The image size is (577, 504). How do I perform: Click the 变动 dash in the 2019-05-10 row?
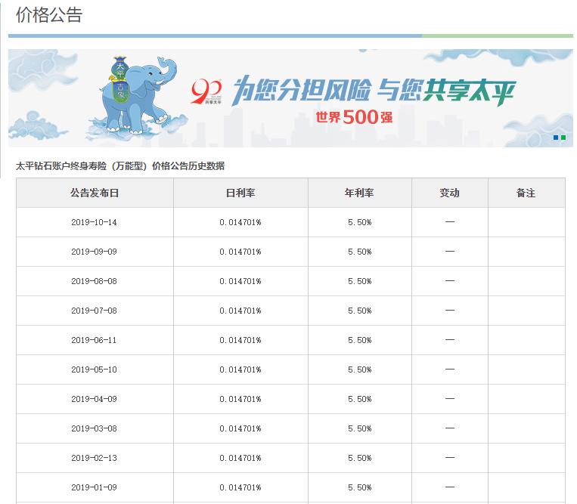tap(450, 369)
